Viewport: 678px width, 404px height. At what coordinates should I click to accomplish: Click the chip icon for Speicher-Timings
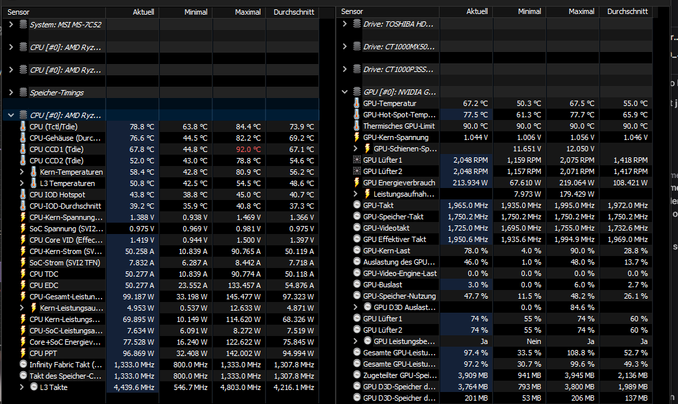click(23, 92)
